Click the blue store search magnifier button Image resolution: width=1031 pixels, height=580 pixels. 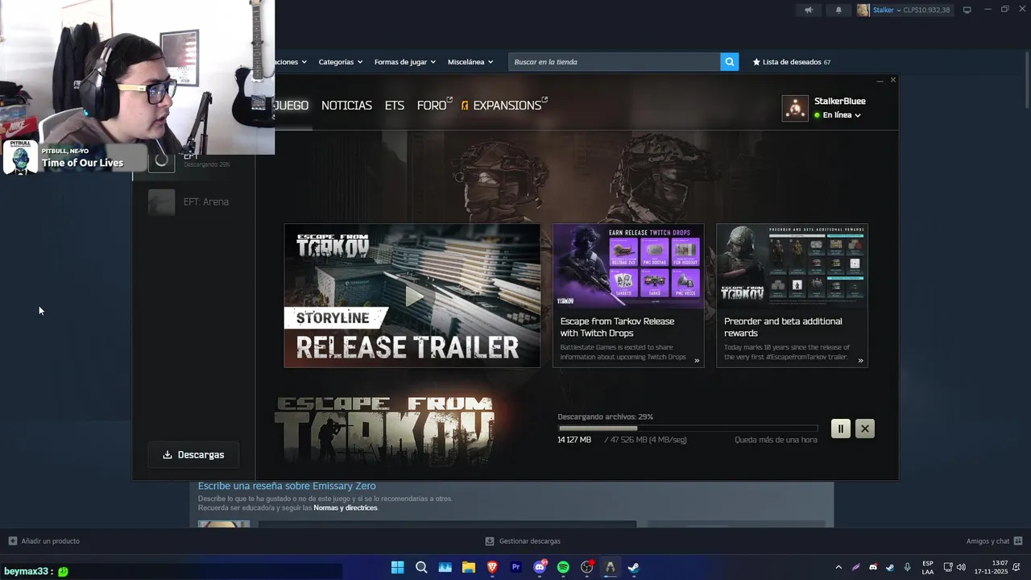tap(729, 61)
